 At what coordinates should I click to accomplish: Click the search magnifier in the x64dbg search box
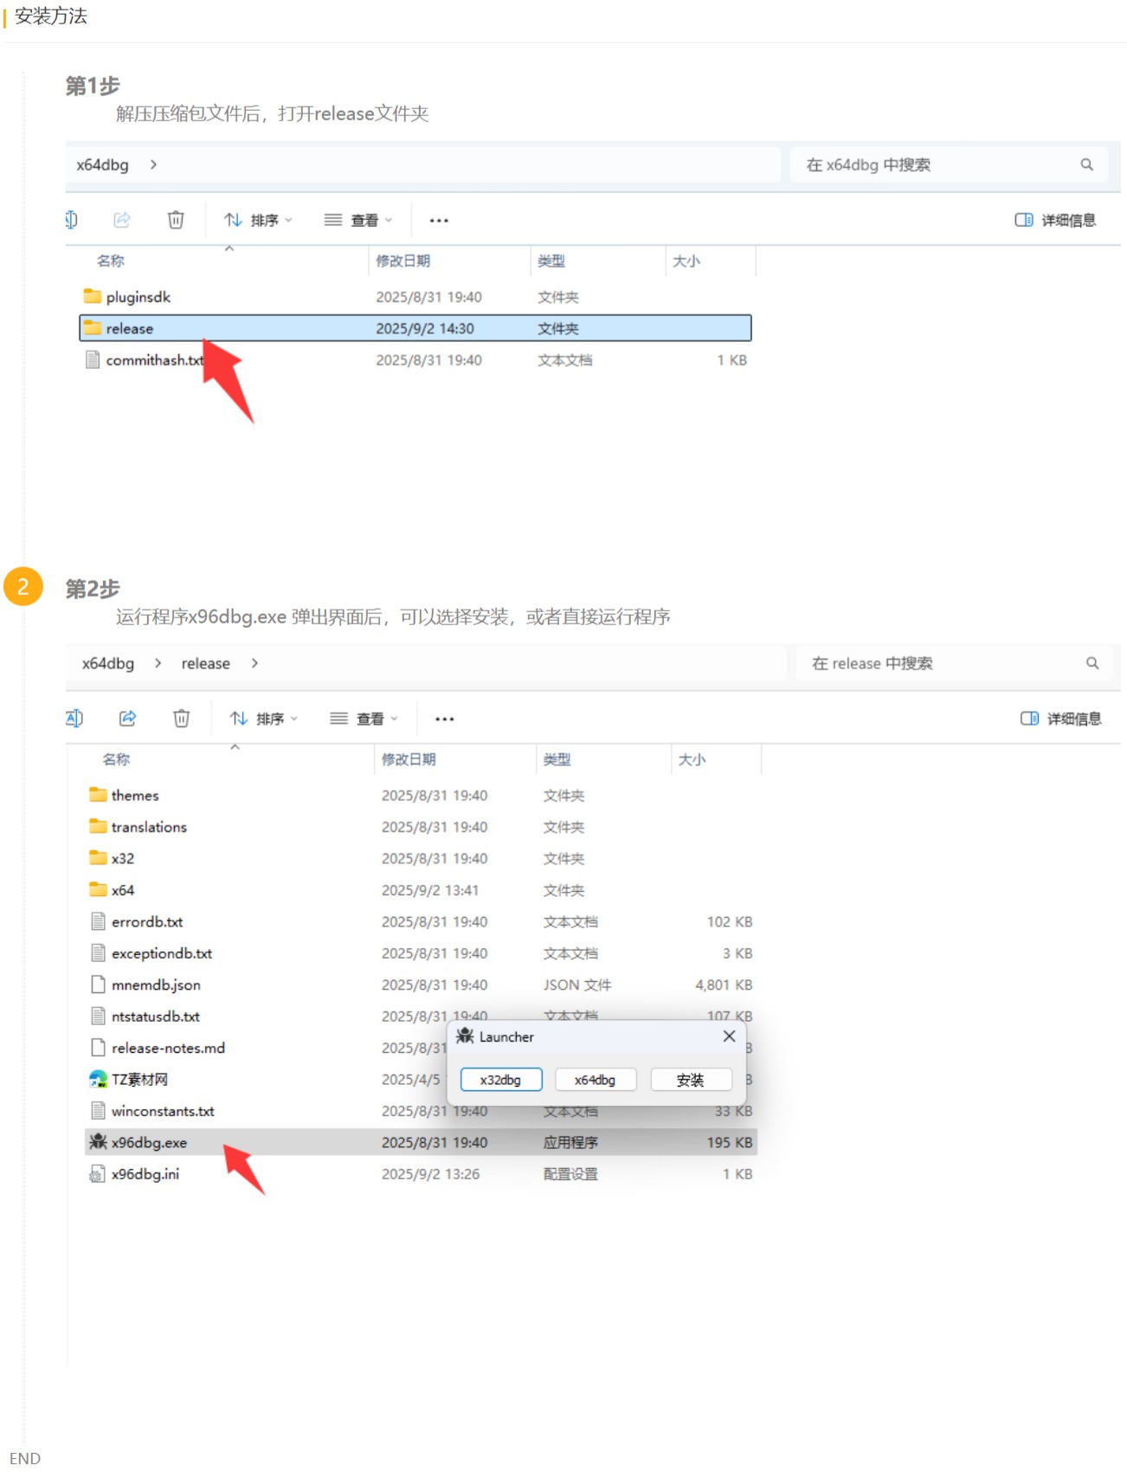tap(1086, 165)
